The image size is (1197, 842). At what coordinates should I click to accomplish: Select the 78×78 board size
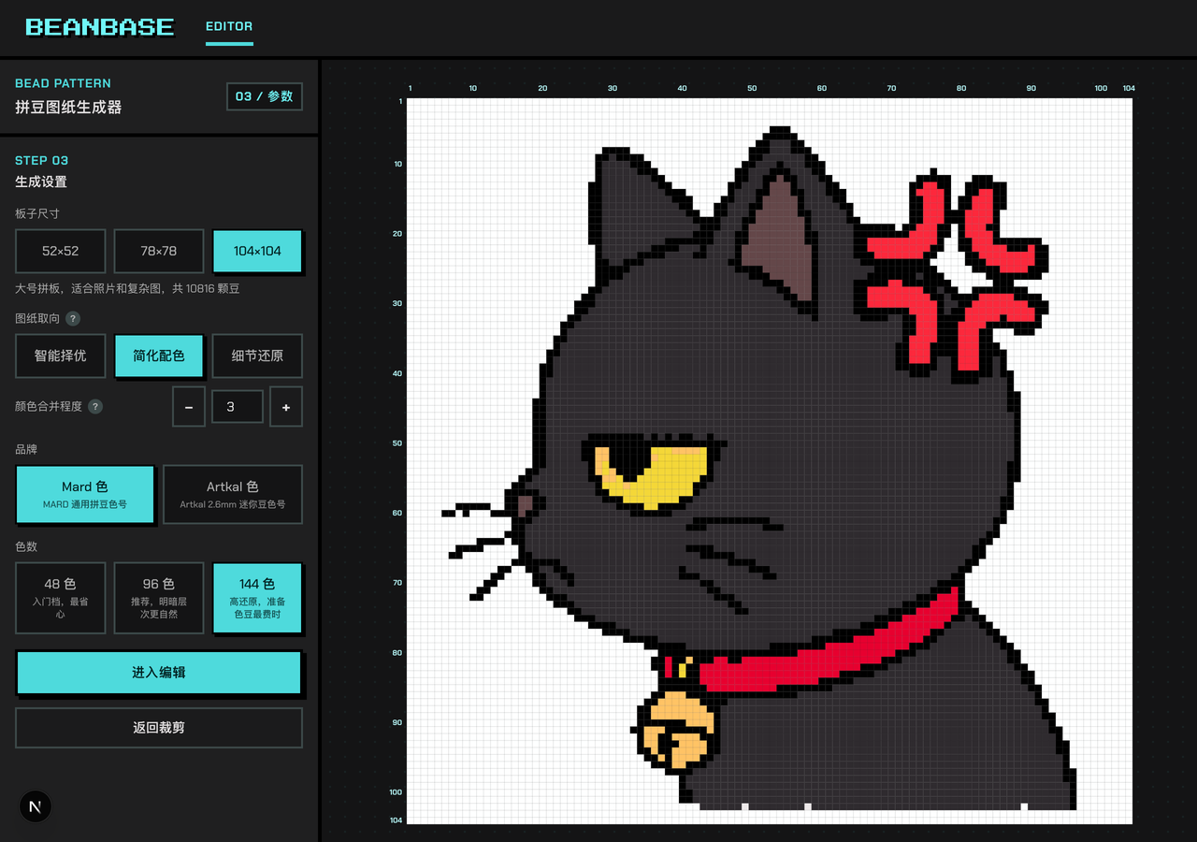click(x=159, y=251)
